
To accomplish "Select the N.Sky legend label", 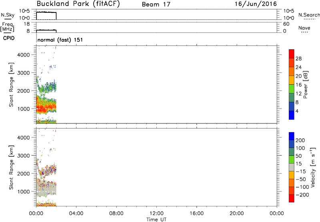I will [x=8, y=15].
